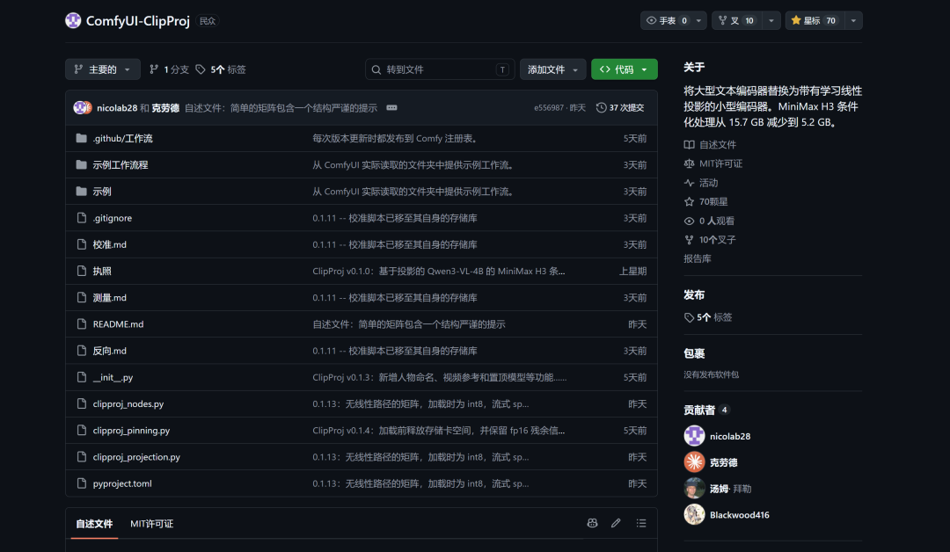Open the 添加文件 dropdown
This screenshot has width=950, height=552.
coord(552,69)
